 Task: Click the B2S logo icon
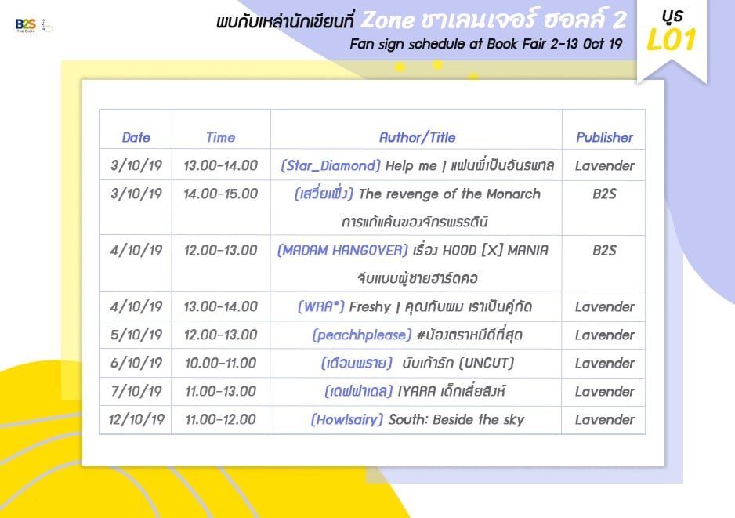[x=25, y=25]
